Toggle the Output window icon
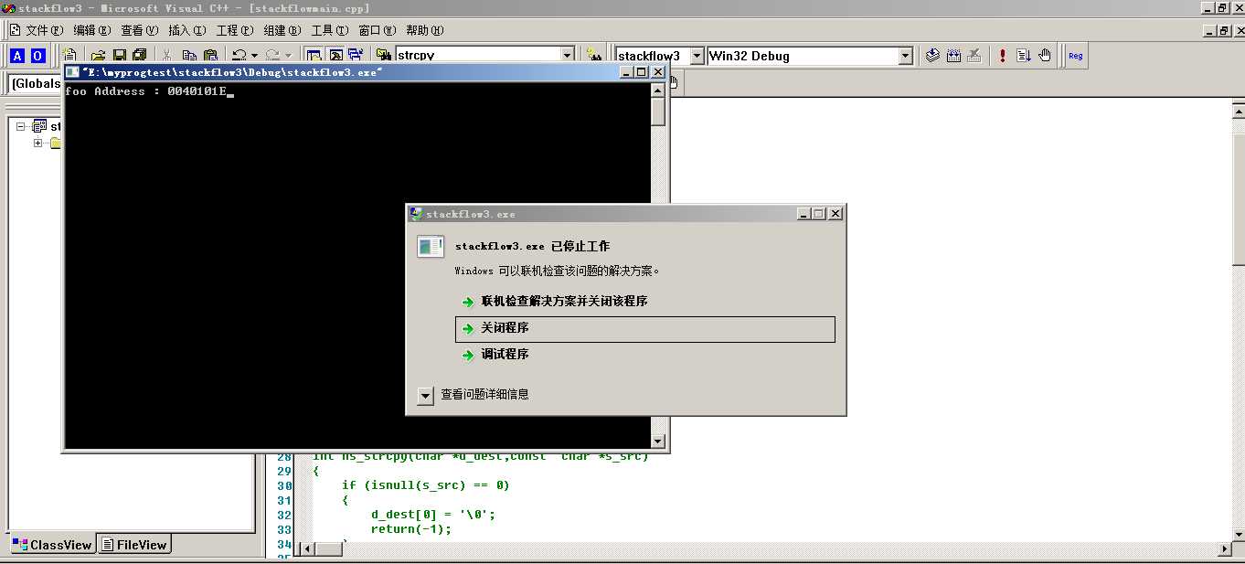The image size is (1245, 564). click(335, 56)
